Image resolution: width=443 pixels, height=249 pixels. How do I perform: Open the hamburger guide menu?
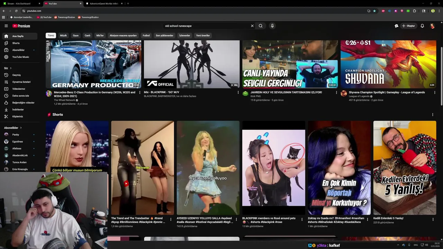coord(6,26)
